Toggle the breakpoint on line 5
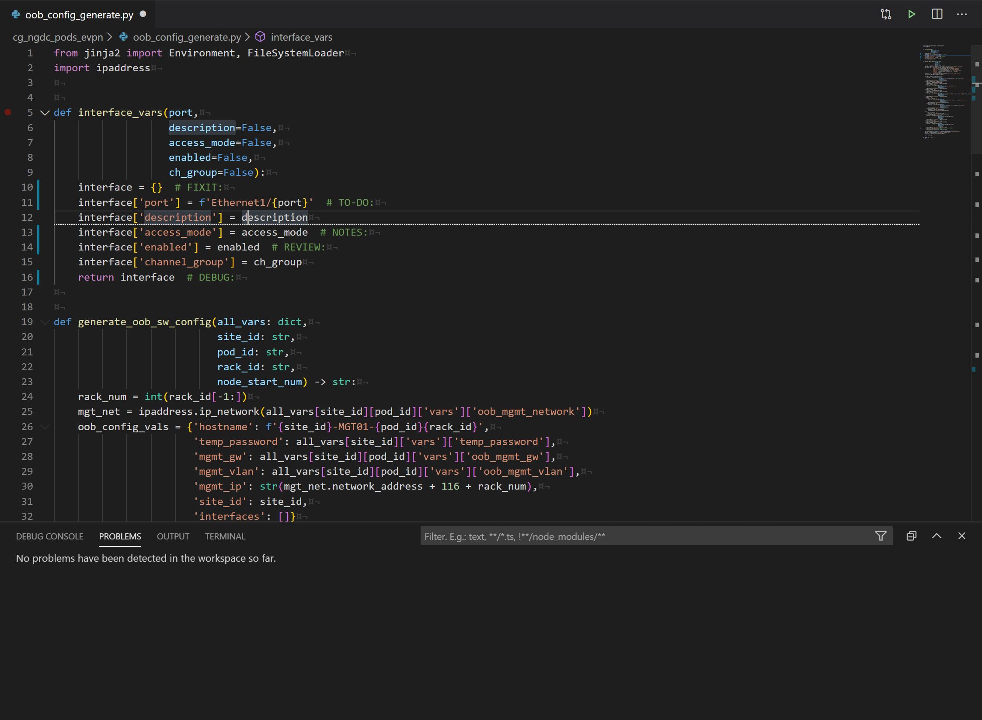Viewport: 982px width, 720px height. pyautogui.click(x=8, y=112)
